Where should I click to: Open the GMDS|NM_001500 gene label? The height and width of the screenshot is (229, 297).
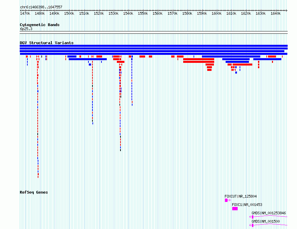(266, 221)
